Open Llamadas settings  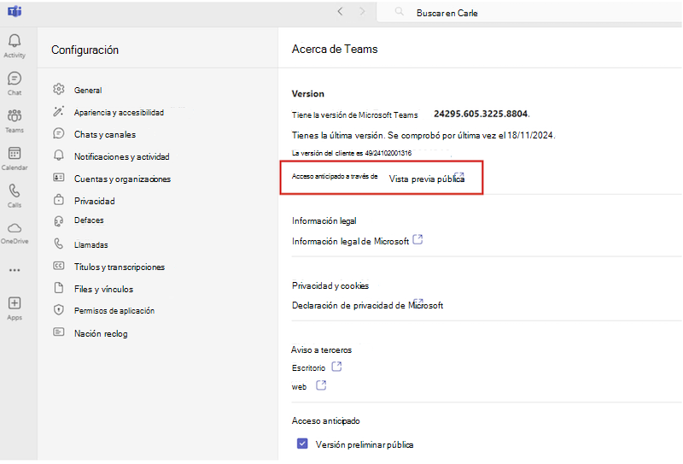(91, 245)
